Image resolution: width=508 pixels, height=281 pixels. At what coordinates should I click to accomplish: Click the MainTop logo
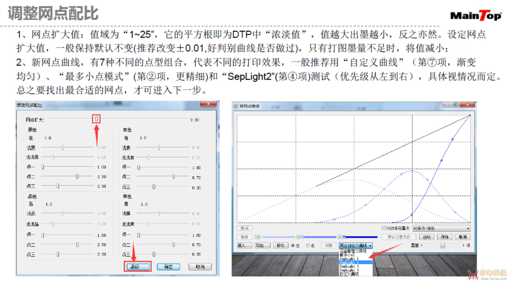pos(476,15)
